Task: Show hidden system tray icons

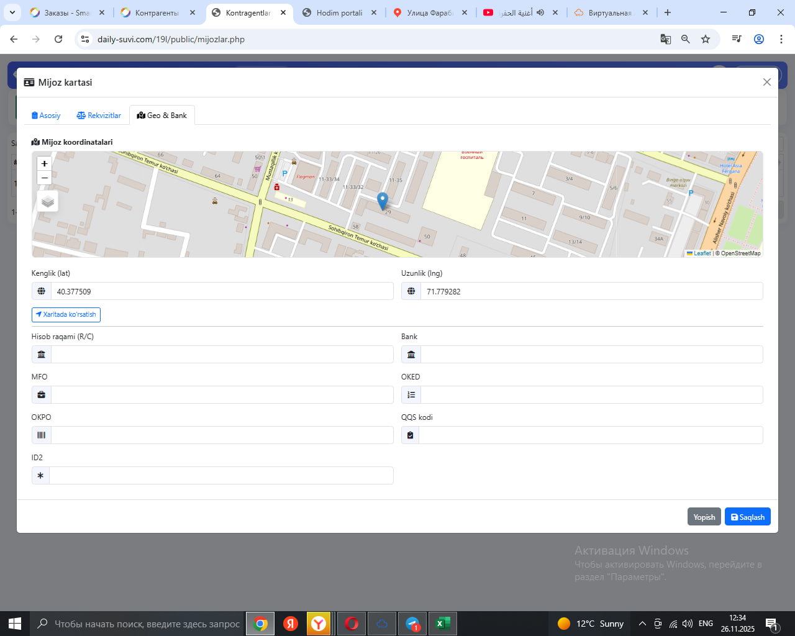Action: click(642, 624)
